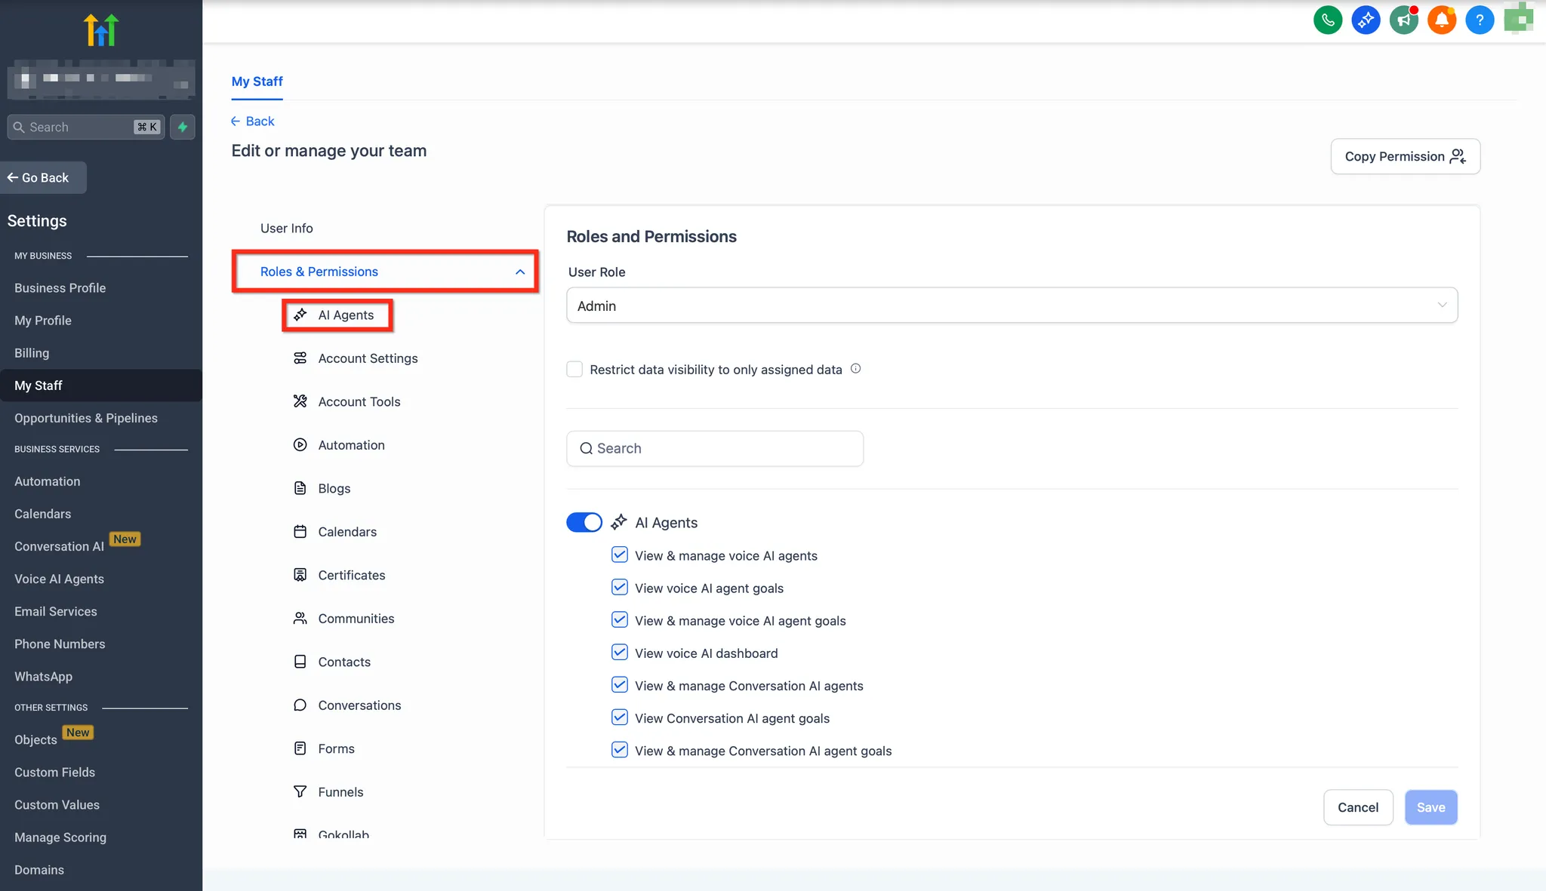Select the My Staff tab
Viewport: 1546px width, 891px height.
pos(257,81)
